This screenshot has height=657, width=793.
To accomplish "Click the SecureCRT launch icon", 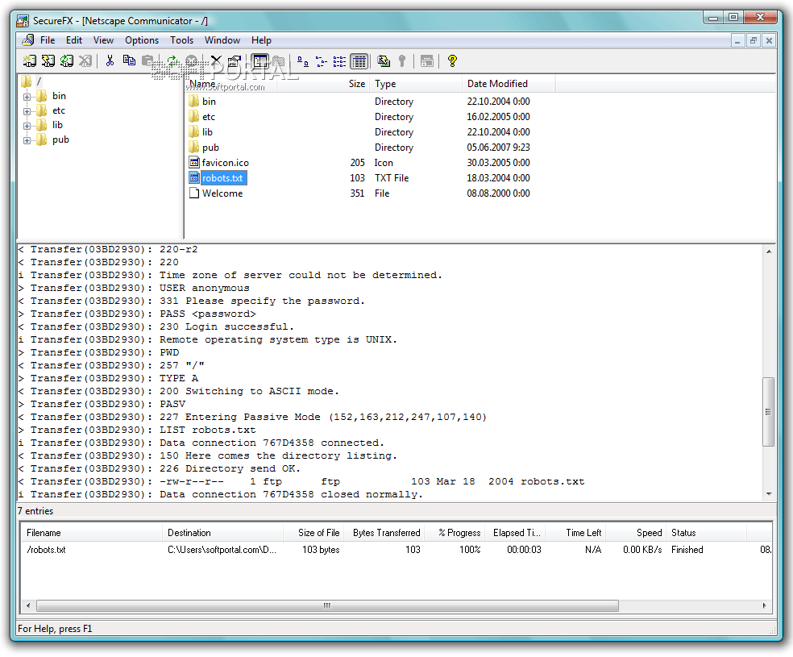I will [x=384, y=61].
